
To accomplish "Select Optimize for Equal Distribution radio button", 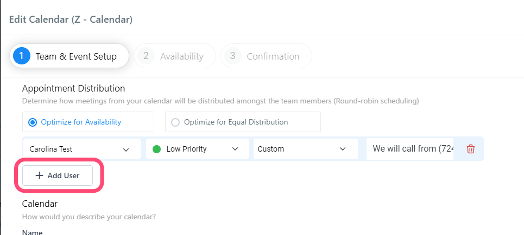I will (175, 122).
